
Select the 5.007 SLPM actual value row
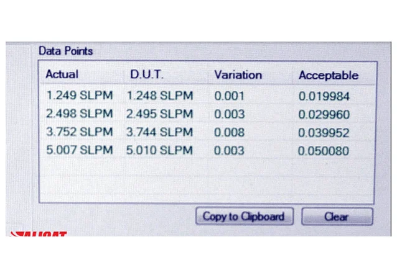(79, 150)
